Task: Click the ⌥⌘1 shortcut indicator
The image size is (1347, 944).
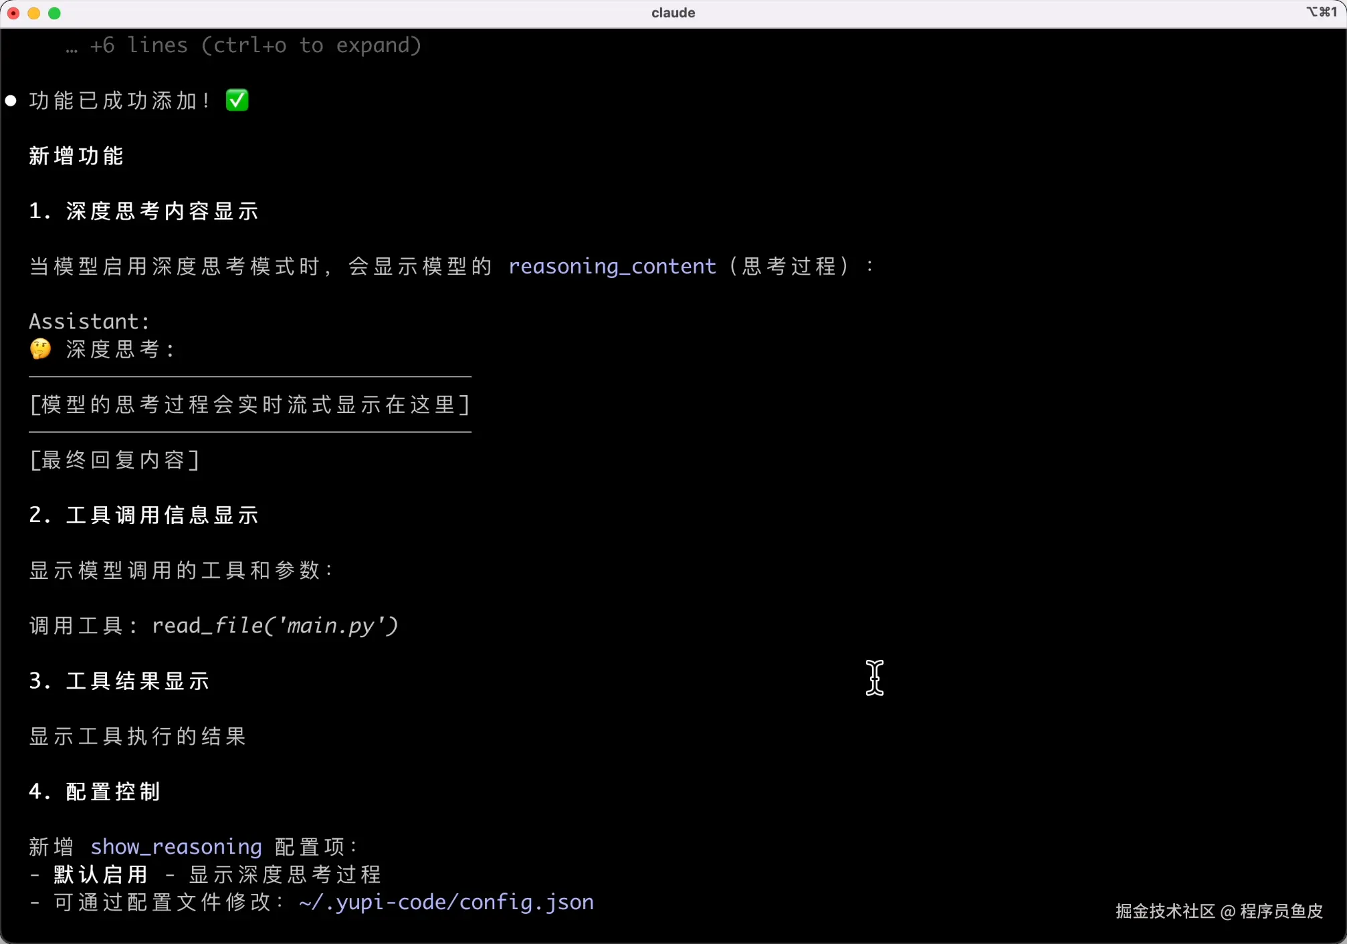Action: click(x=1321, y=12)
